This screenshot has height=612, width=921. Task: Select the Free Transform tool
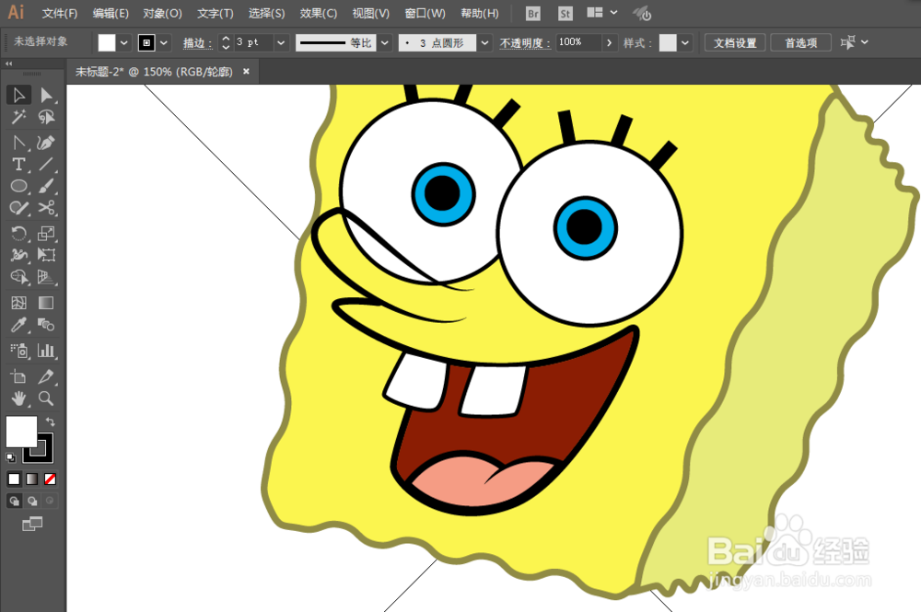(x=46, y=255)
